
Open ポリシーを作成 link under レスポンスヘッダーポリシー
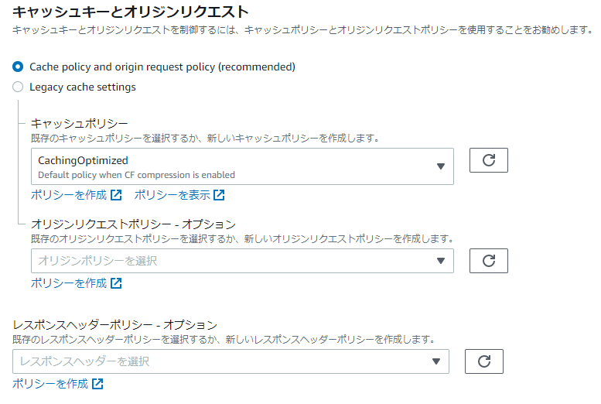click(x=50, y=384)
